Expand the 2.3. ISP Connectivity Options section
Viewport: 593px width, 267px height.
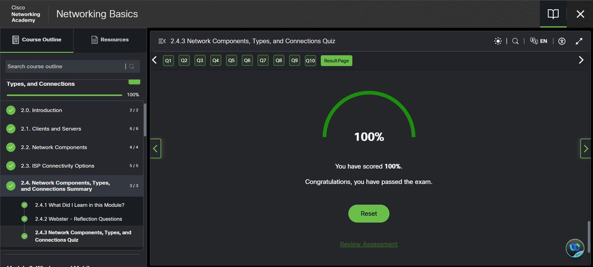(72, 166)
